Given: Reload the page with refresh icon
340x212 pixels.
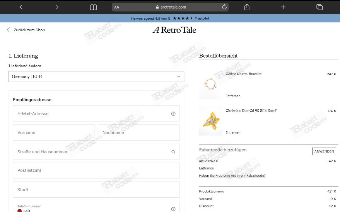Looking at the screenshot, I should pyautogui.click(x=224, y=7).
